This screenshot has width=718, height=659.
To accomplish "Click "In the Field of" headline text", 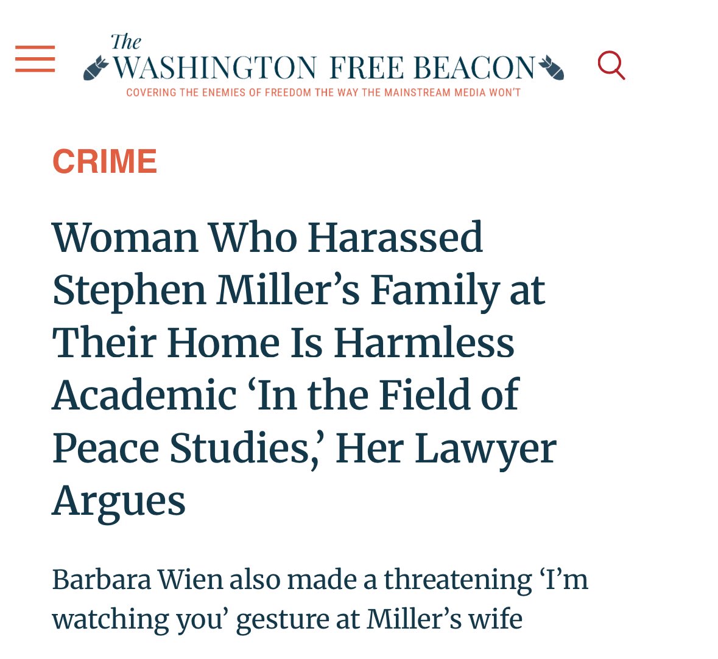I will 387,395.
